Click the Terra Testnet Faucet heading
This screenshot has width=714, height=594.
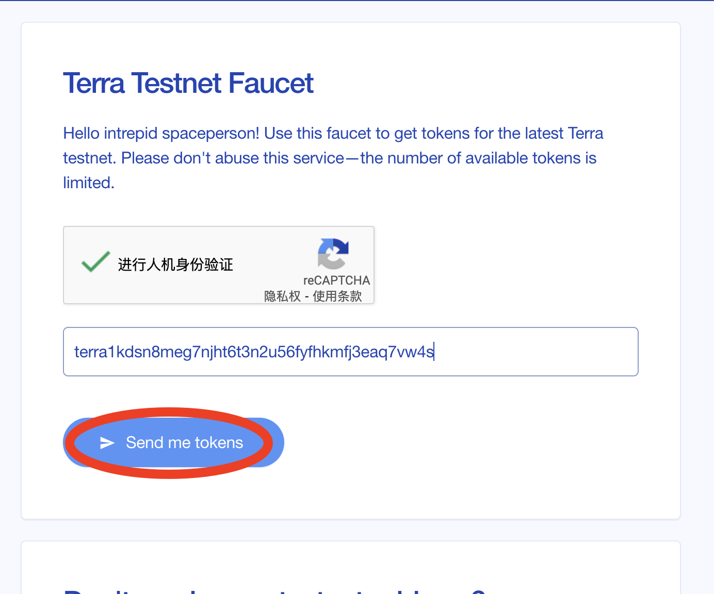pyautogui.click(x=188, y=84)
